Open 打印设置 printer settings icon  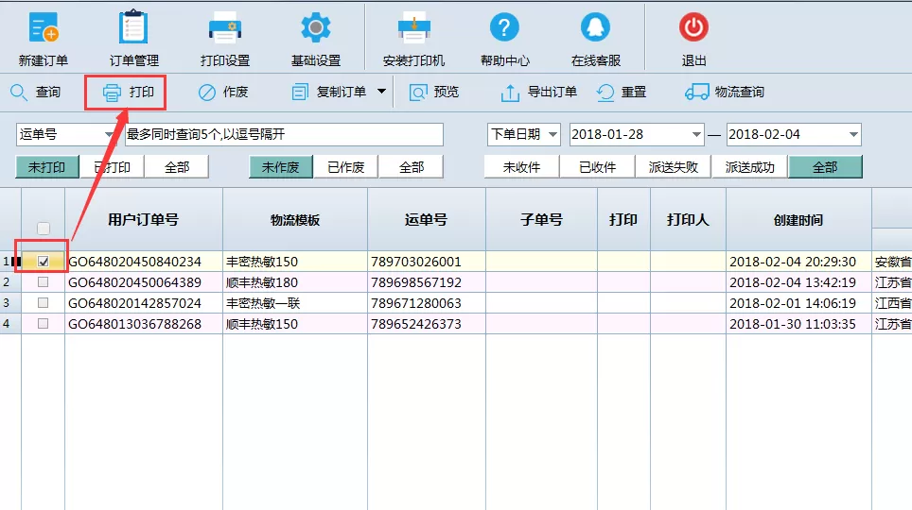pos(224,29)
